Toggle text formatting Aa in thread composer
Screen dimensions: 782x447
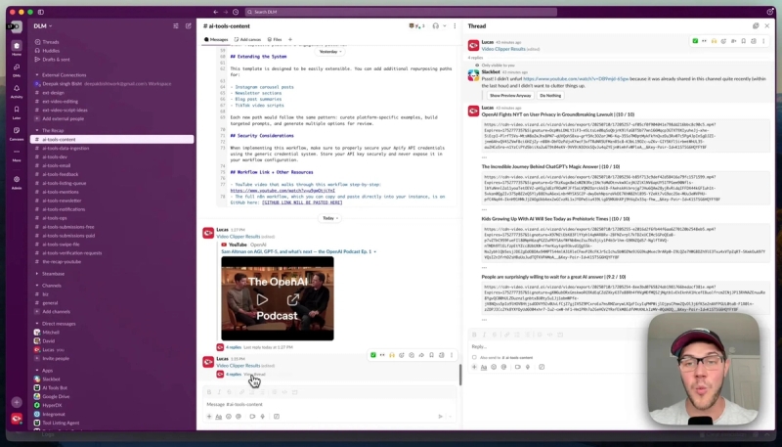(x=484, y=367)
